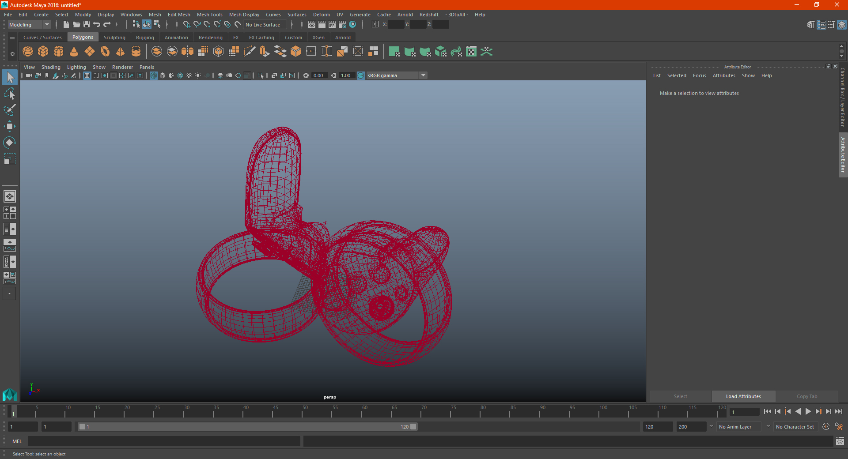The image size is (848, 459).
Task: Toggle Snap to grids
Action: click(x=186, y=25)
